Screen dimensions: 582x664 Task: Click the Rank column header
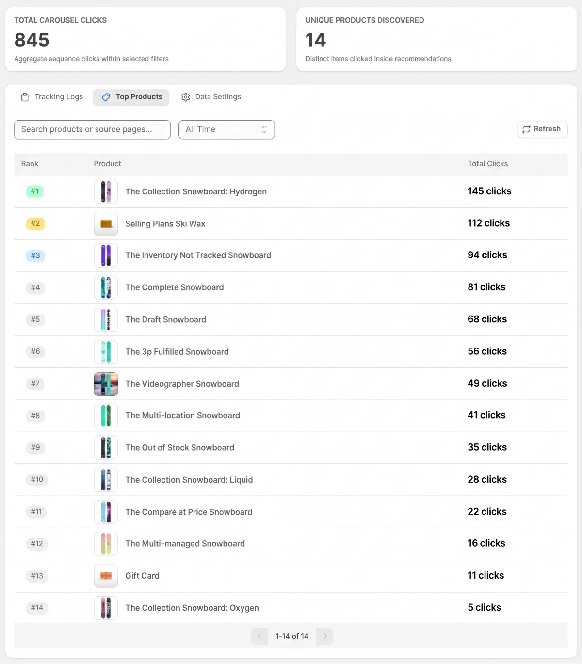pyautogui.click(x=30, y=164)
